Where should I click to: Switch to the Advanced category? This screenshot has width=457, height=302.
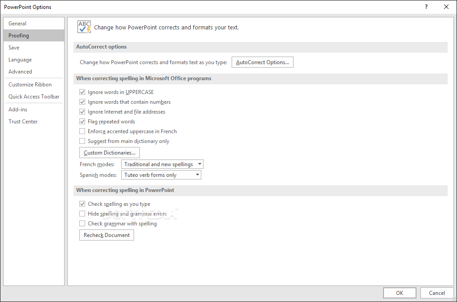pos(34,71)
